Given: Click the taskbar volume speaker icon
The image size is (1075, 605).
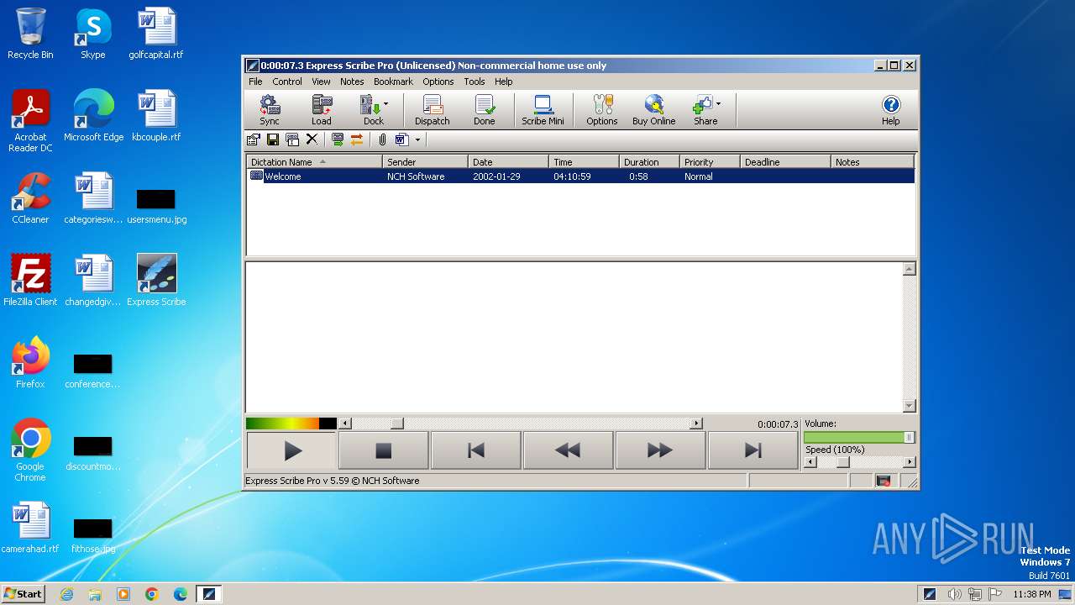Looking at the screenshot, I should [x=954, y=594].
